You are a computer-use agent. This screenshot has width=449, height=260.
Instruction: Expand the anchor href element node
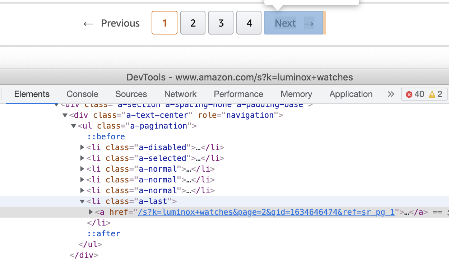(x=91, y=212)
